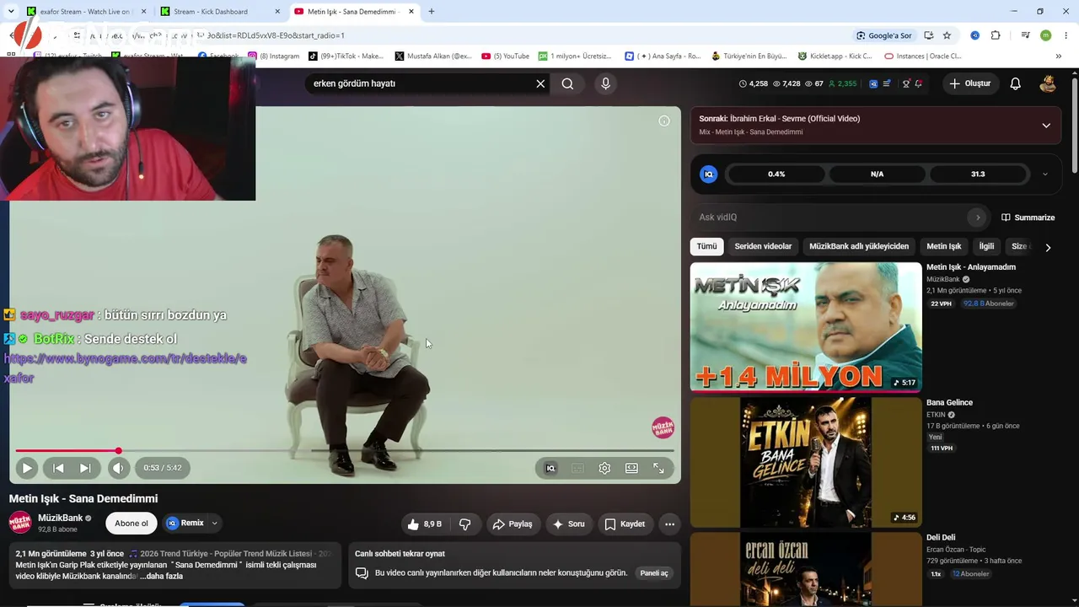Screen dimensions: 1079x607
Task: Open the more actions three-dot menu
Action: [669, 524]
